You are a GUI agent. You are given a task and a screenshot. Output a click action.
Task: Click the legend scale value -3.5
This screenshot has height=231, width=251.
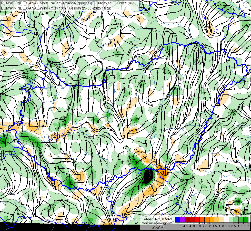coord(195,226)
